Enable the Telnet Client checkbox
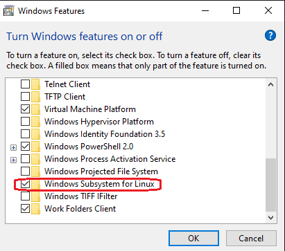 pyautogui.click(x=25, y=84)
